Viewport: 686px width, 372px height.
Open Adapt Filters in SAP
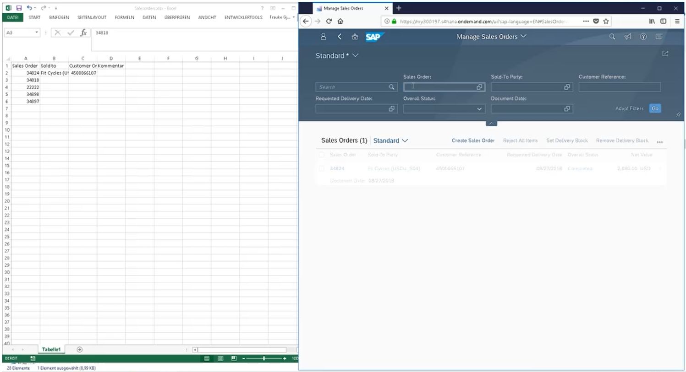point(629,108)
